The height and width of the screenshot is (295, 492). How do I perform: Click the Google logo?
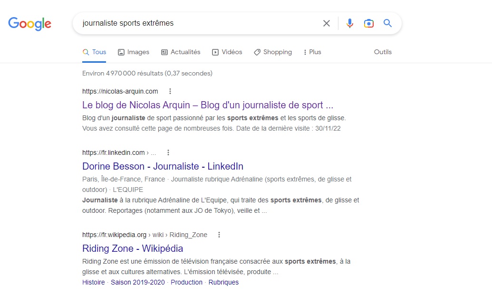pos(29,23)
